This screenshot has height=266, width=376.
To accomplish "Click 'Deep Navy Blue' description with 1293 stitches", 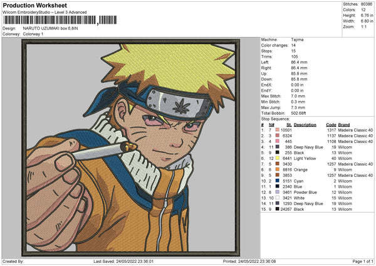I will (x=308, y=204).
